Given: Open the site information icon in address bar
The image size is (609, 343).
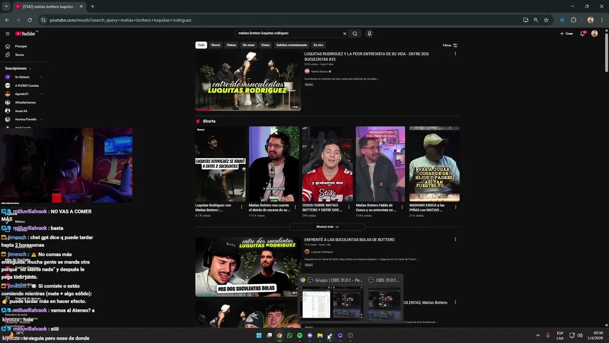Looking at the screenshot, I should pos(43,20).
